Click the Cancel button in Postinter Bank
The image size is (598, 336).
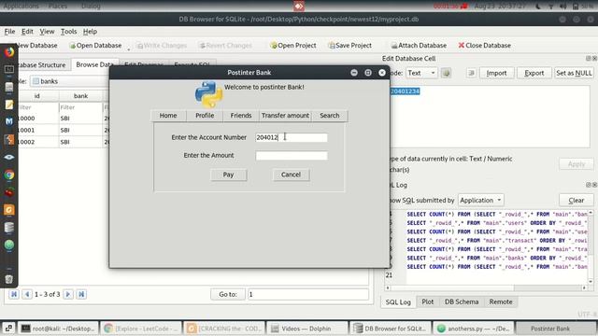coord(291,175)
